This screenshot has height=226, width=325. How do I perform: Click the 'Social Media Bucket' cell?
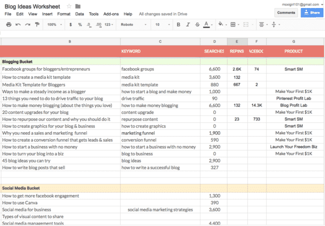60,188
